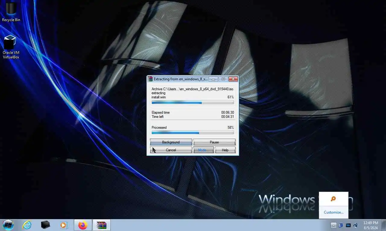Image resolution: width=386 pixels, height=231 pixels.
Task: Click the Show Desktop strip beside the clock
Action: (x=384, y=225)
